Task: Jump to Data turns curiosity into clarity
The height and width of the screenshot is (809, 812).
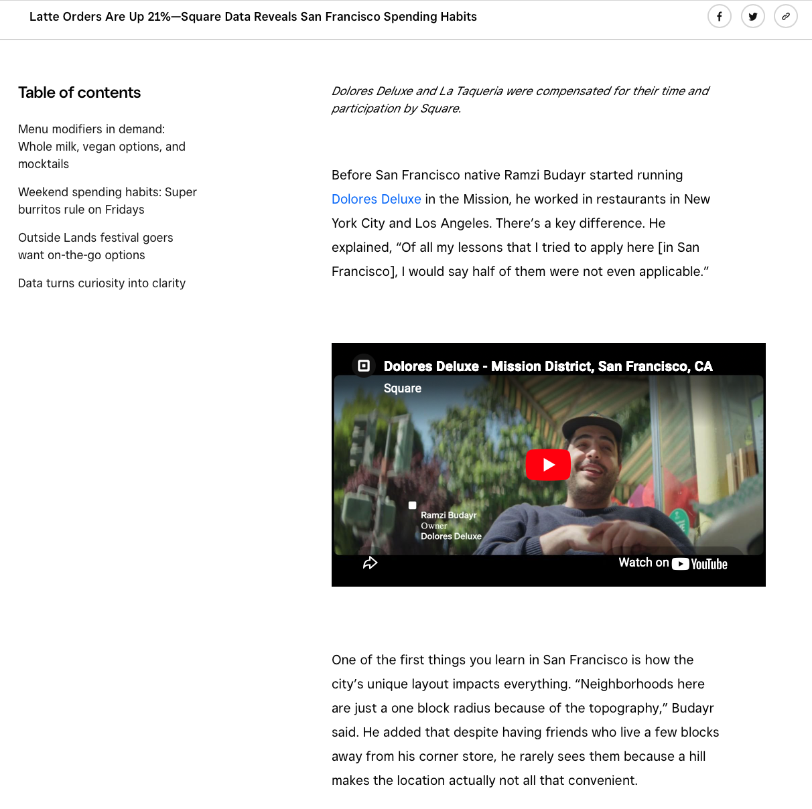Action: coord(102,283)
